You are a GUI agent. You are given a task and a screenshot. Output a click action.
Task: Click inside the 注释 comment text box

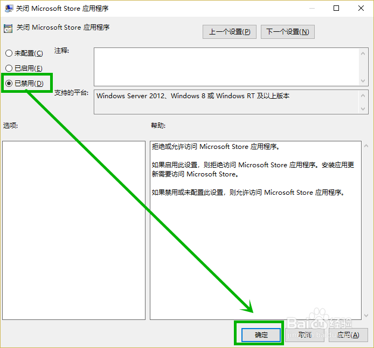coord(226,67)
